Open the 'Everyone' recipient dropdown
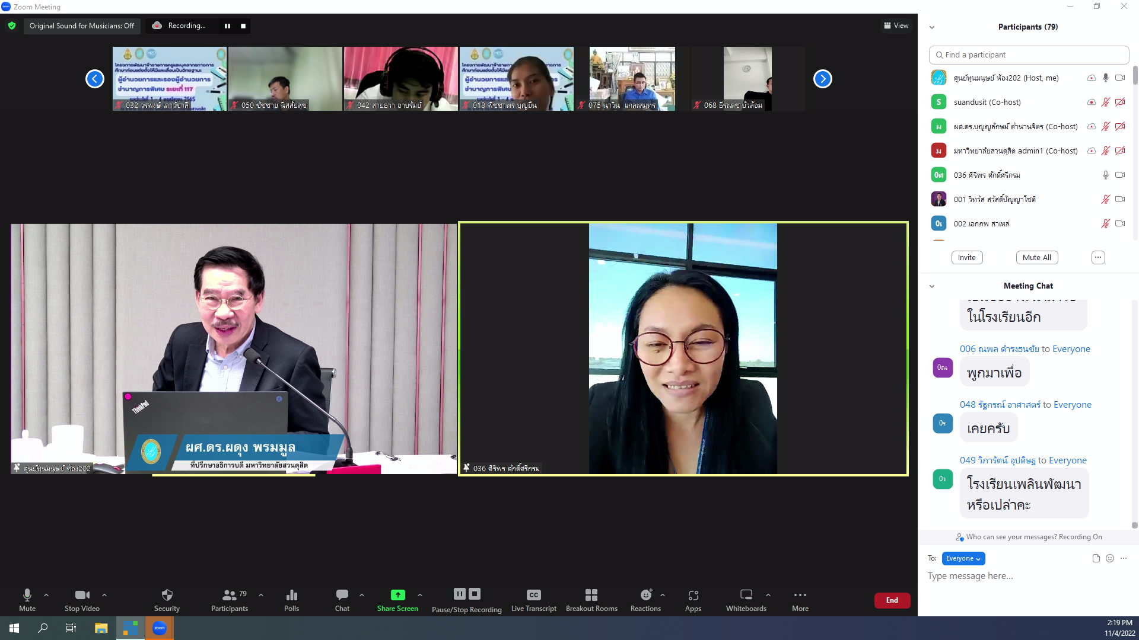The height and width of the screenshot is (640, 1139). 963,558
